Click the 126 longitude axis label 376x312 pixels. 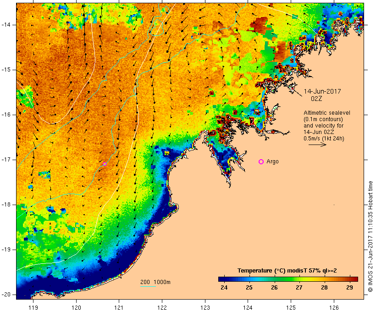pos(334,308)
